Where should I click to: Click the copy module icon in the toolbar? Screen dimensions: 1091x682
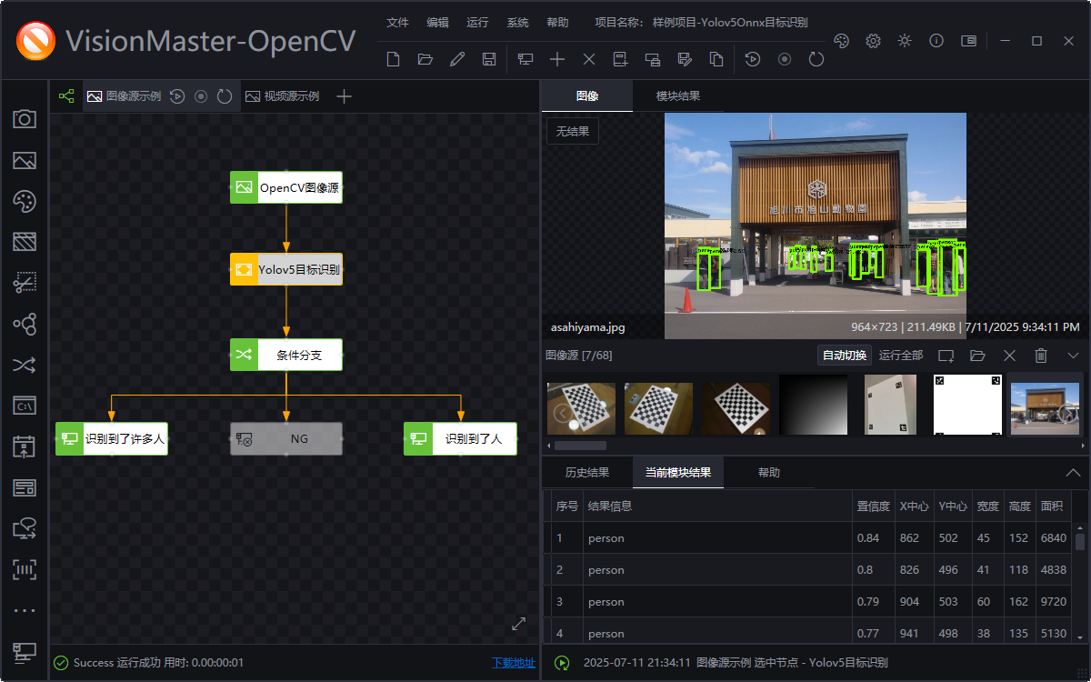(717, 58)
